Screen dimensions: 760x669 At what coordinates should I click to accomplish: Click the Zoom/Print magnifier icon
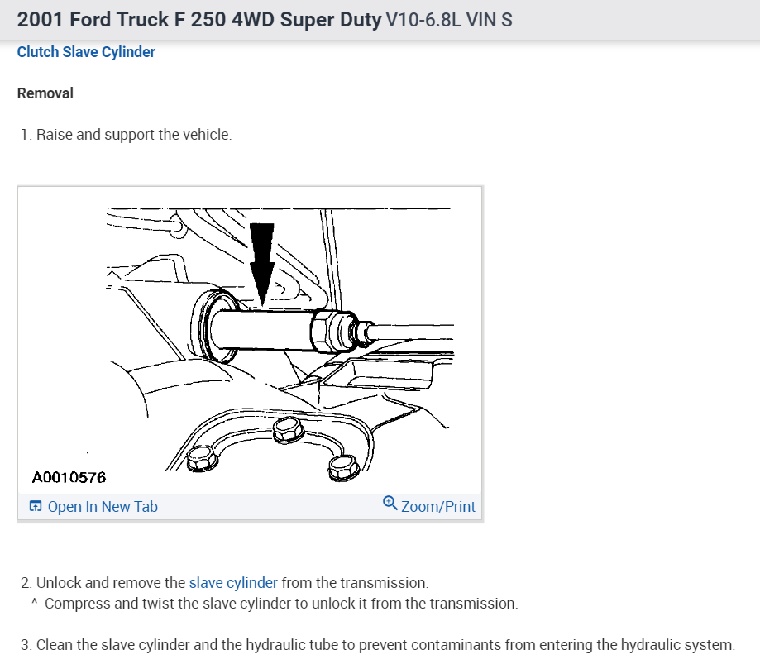pyautogui.click(x=390, y=503)
